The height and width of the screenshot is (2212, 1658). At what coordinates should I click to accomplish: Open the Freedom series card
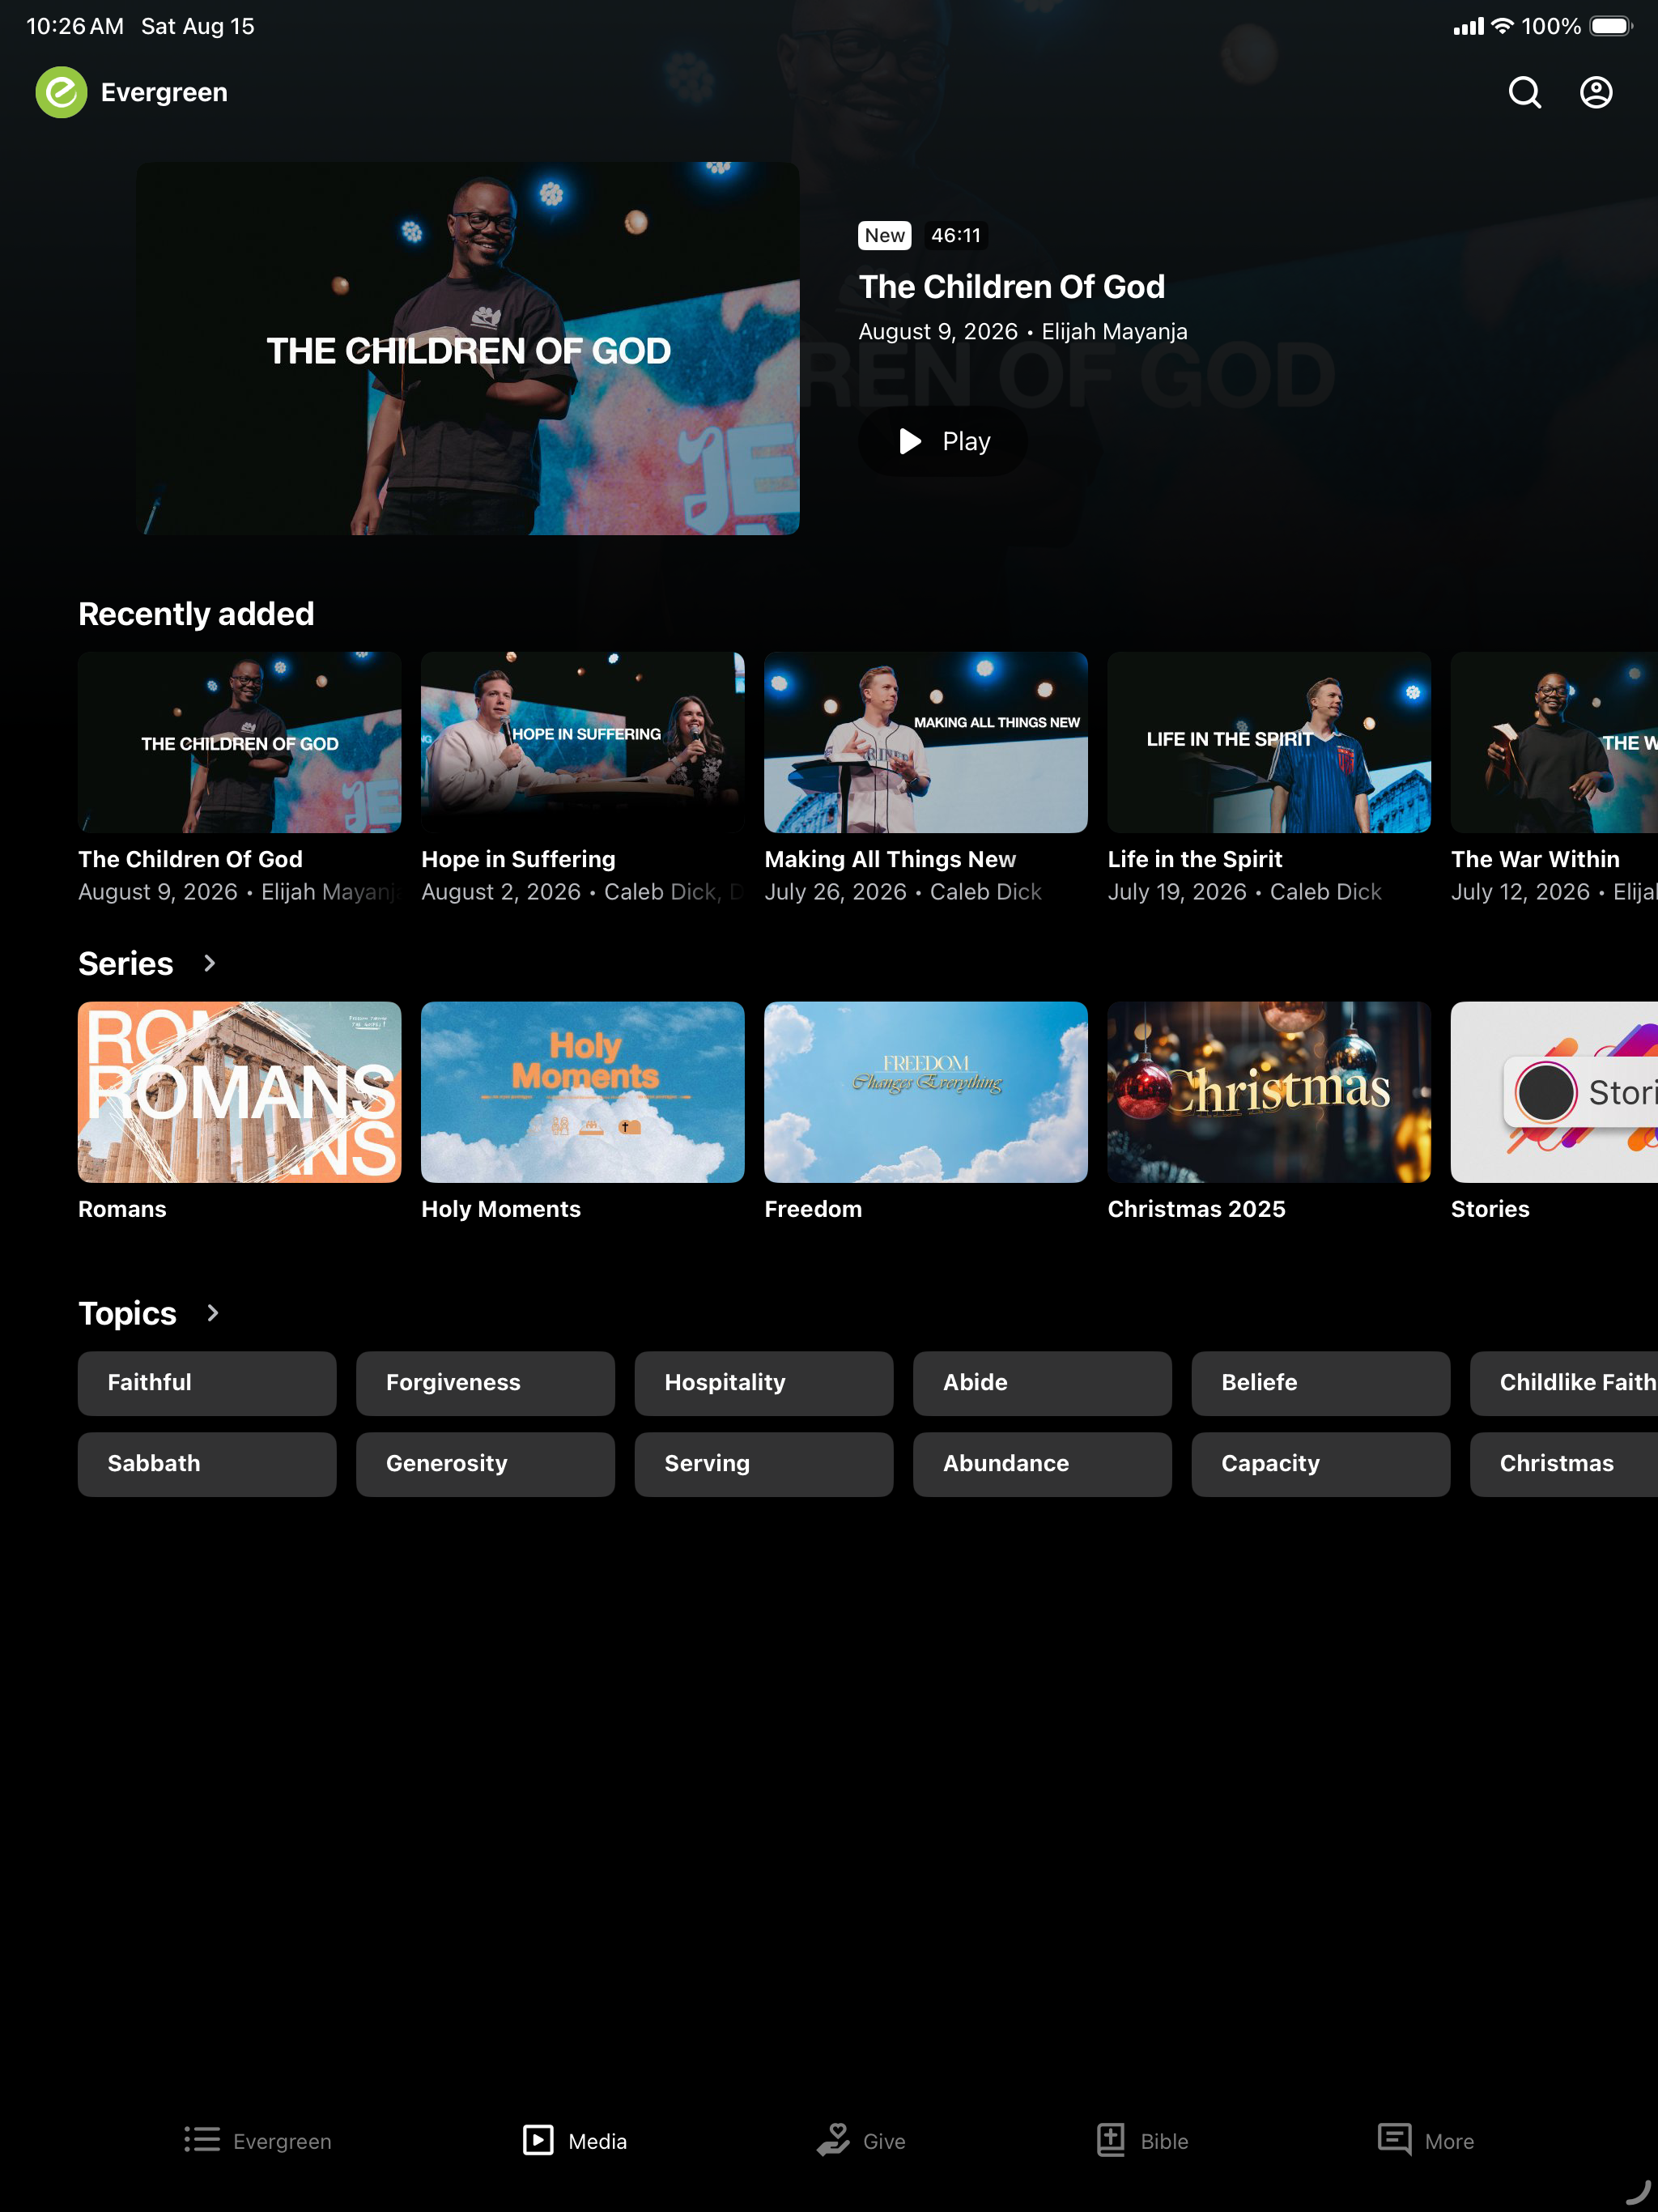click(926, 1092)
